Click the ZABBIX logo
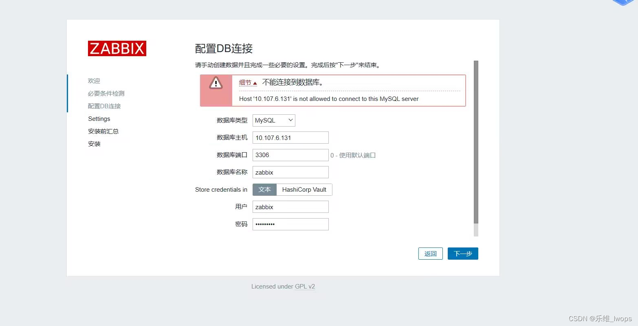The image size is (638, 326). click(117, 48)
